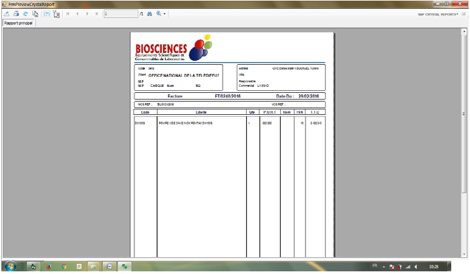Click the network signal tray icon
This screenshot has width=470, height=274.
(408, 267)
